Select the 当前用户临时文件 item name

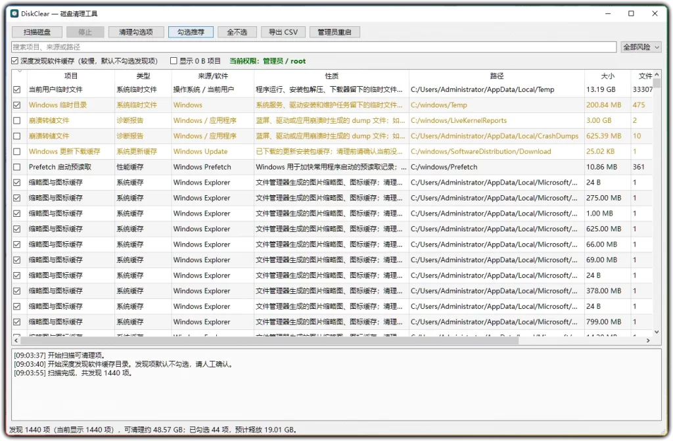tap(55, 90)
